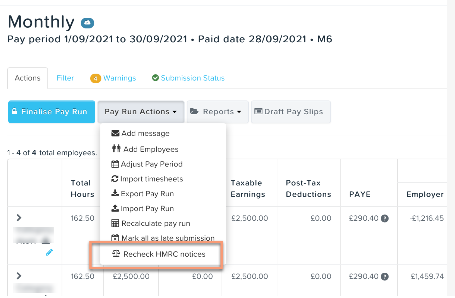Switch to the Filter tab

[65, 78]
